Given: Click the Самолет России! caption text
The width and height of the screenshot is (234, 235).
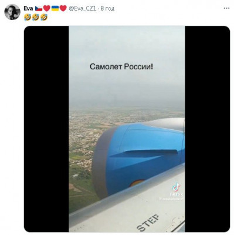Looking at the screenshot, I should [121, 67].
